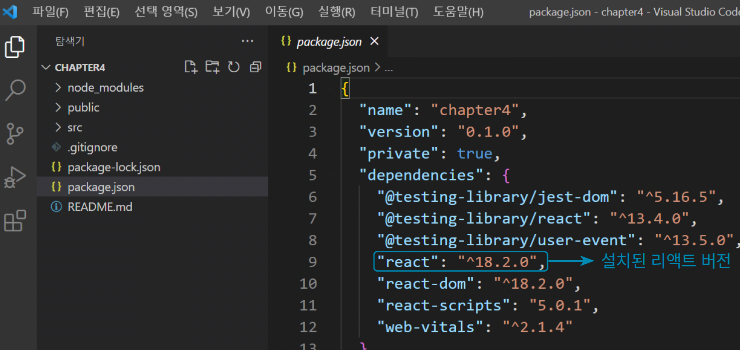Image resolution: width=740 pixels, height=350 pixels.
Task: Create a new folder in CHAPTER4
Action: 213,67
